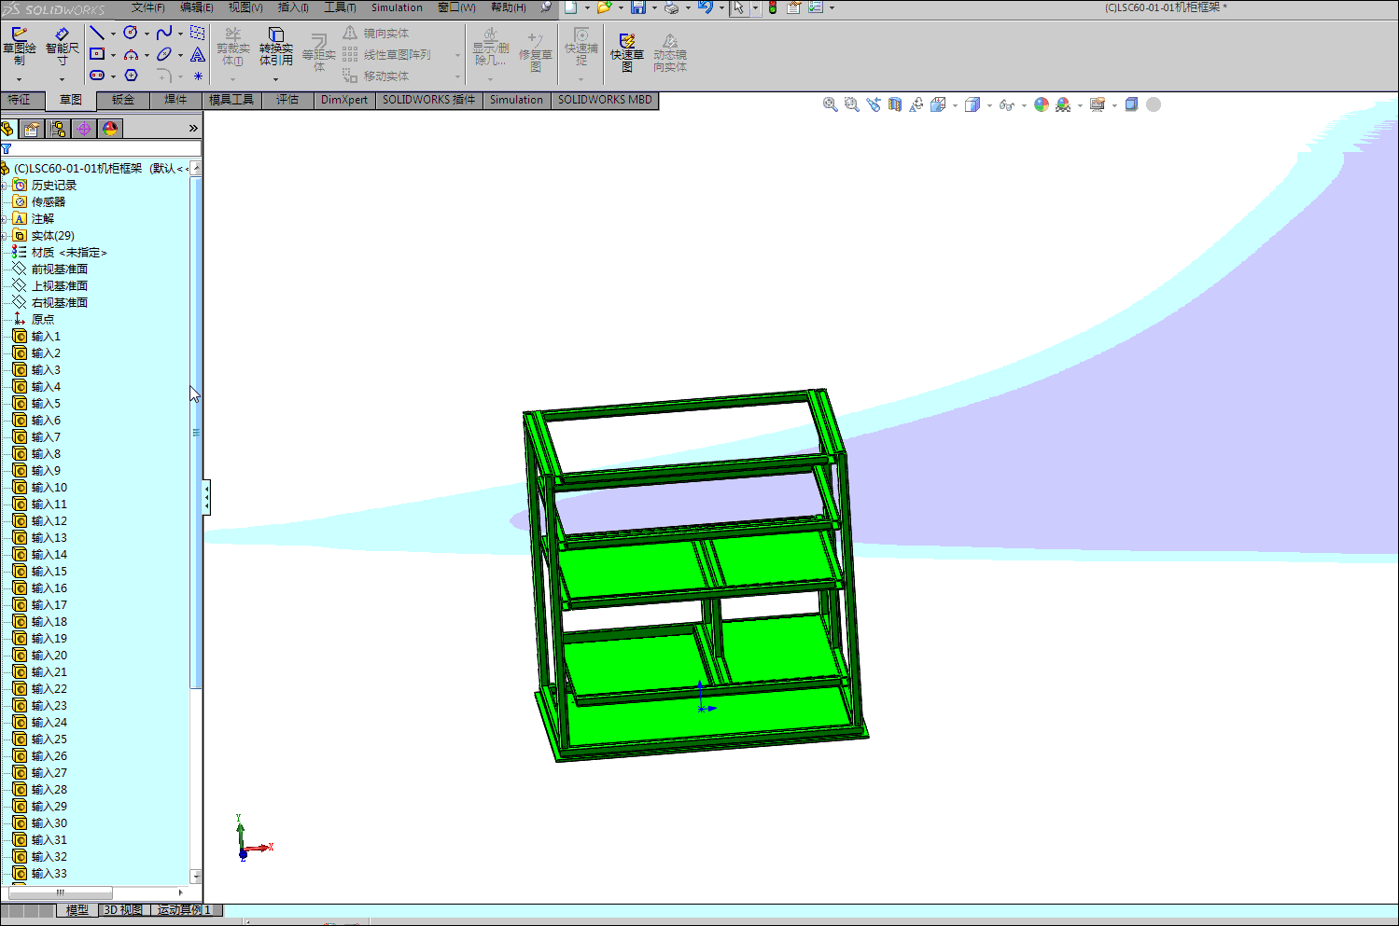The height and width of the screenshot is (926, 1399).
Task: Click Zoom to Area icon
Action: [851, 104]
